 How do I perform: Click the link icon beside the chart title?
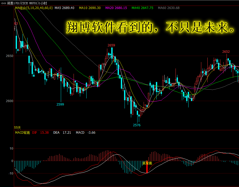point(3,3)
